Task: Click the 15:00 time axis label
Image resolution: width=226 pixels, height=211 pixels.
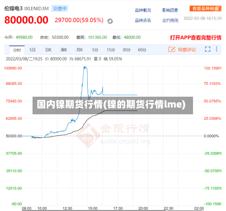Action: (x=93, y=208)
